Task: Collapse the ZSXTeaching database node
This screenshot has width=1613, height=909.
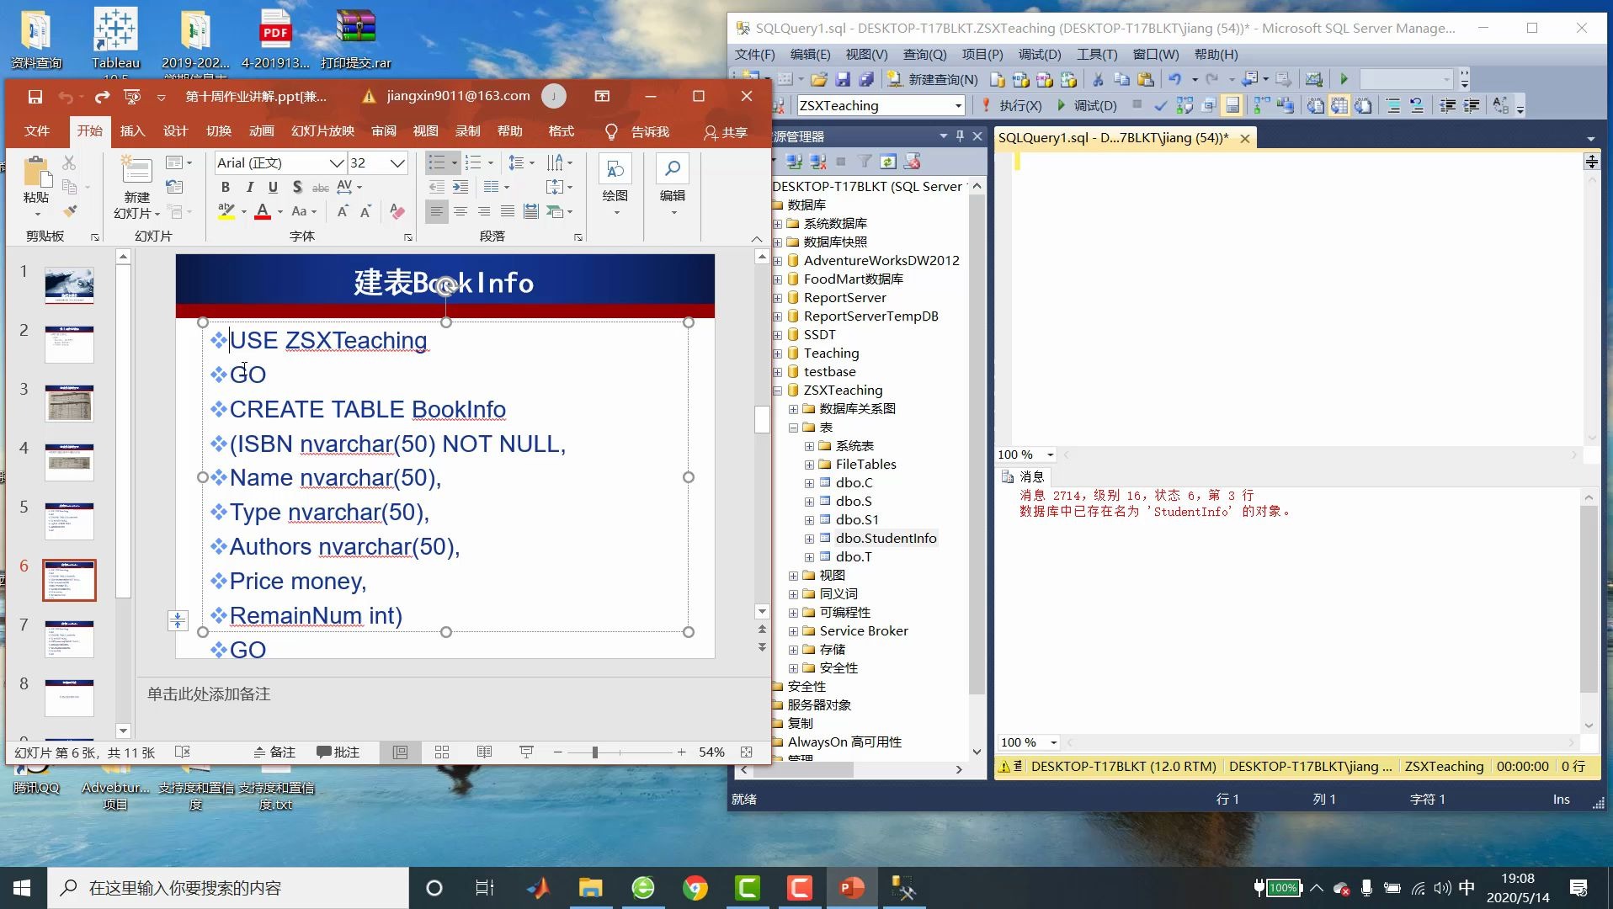Action: coord(777,391)
